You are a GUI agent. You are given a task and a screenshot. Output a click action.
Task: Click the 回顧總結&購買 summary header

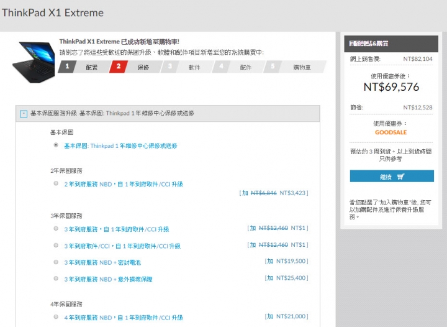(x=391, y=44)
